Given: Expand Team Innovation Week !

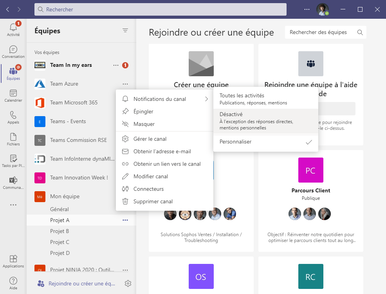Looking at the screenshot, I should 79,177.
